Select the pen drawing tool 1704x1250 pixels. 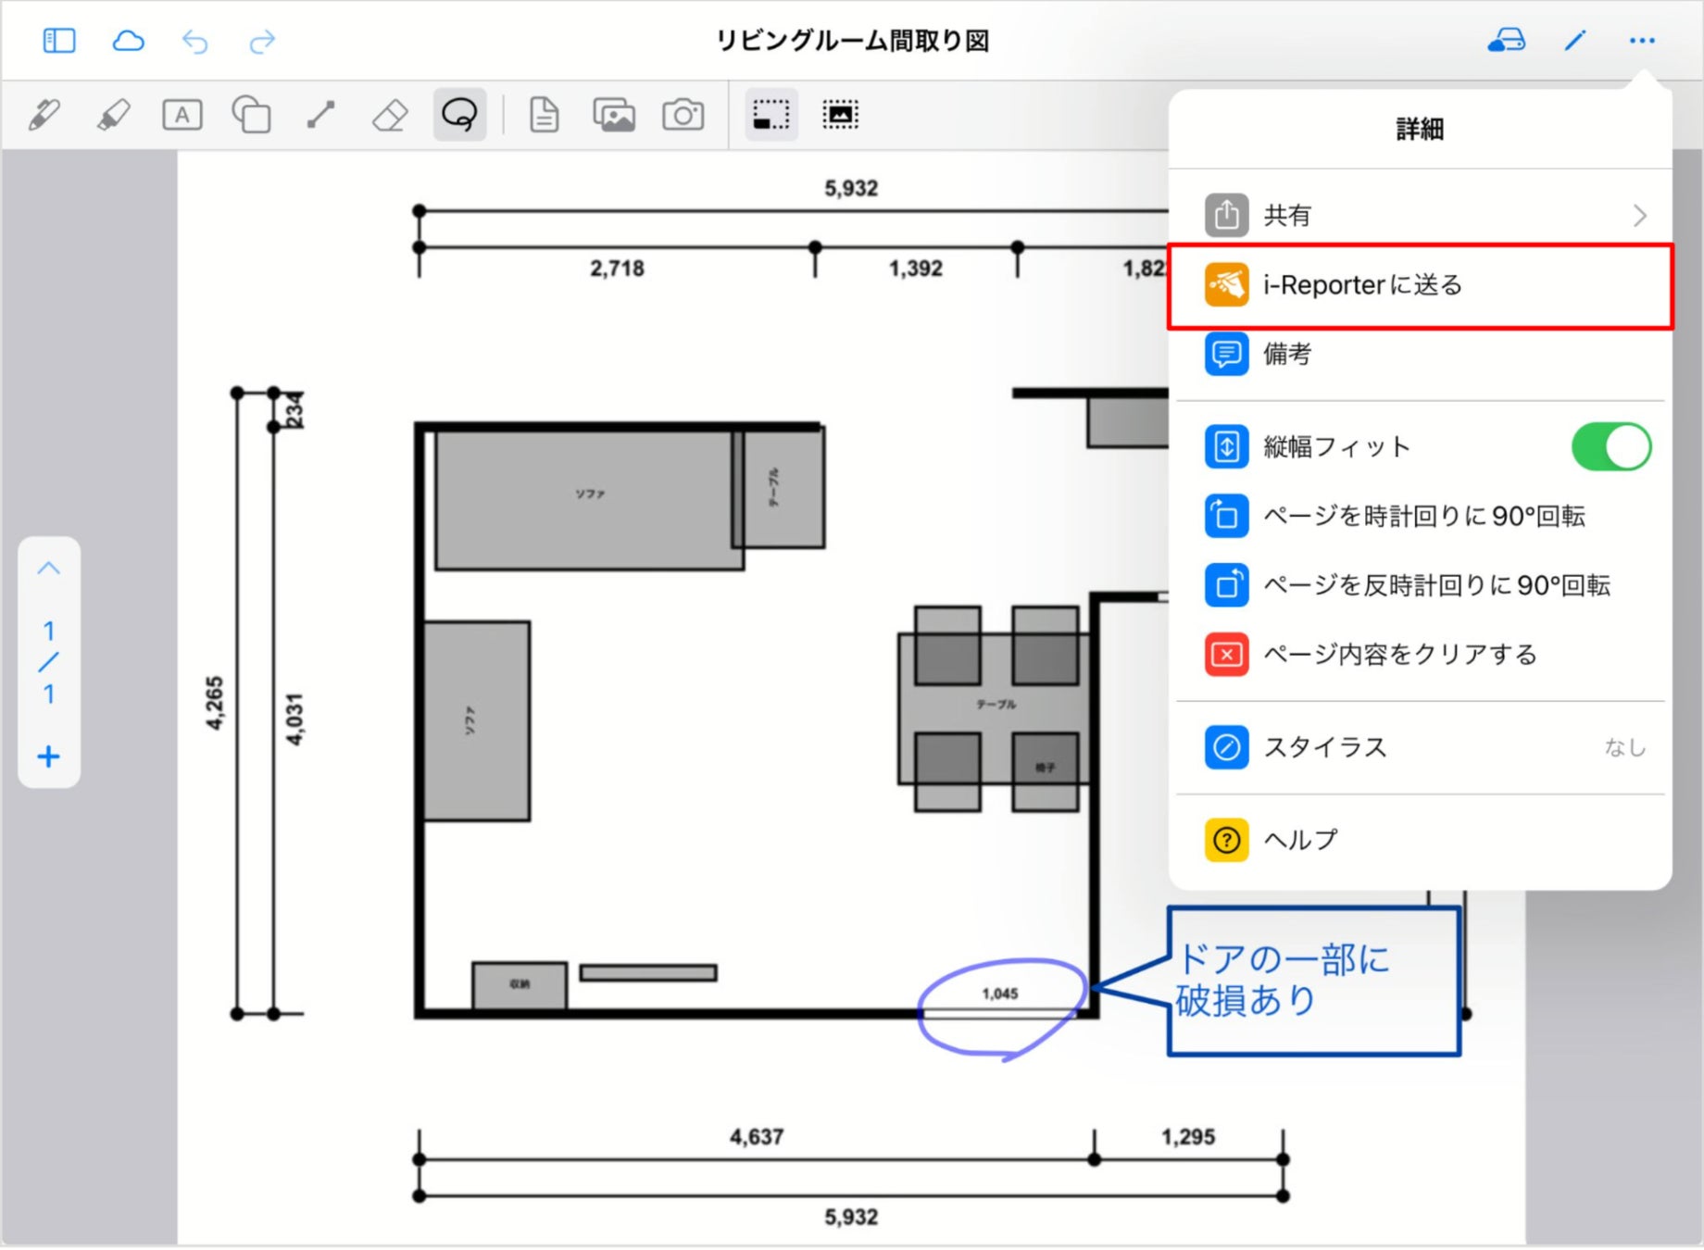tap(44, 115)
